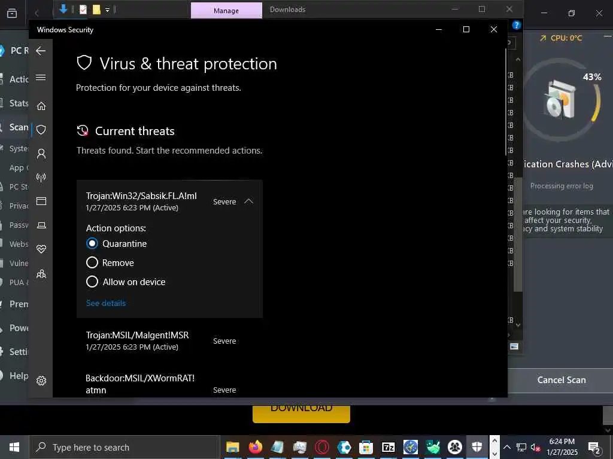Open File Explorer from taskbar

(233, 447)
